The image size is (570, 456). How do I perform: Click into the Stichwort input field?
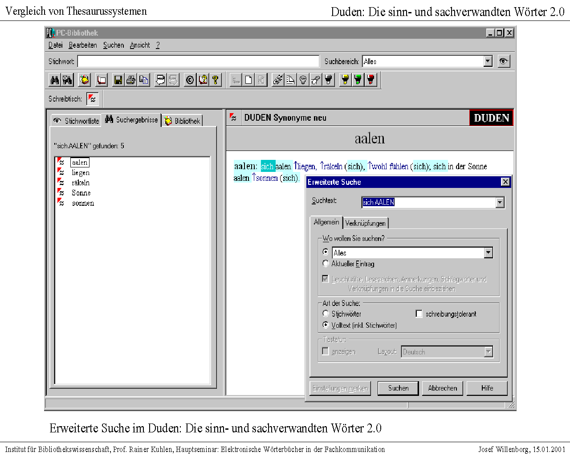[x=198, y=61]
